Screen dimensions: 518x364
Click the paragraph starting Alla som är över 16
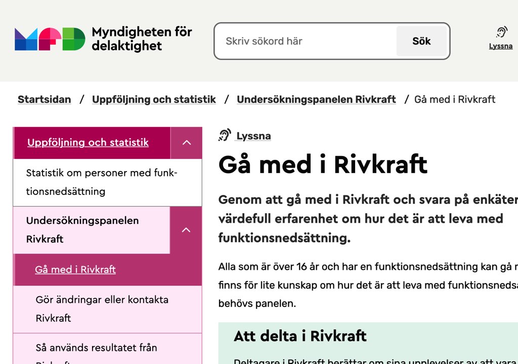[x=368, y=285]
